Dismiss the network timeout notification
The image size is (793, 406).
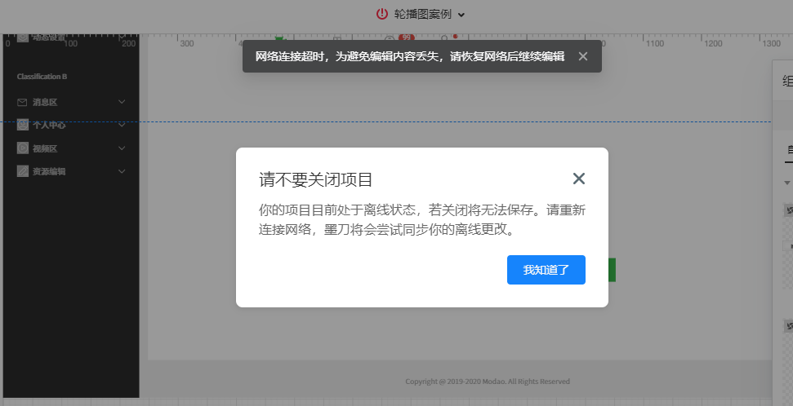point(583,56)
